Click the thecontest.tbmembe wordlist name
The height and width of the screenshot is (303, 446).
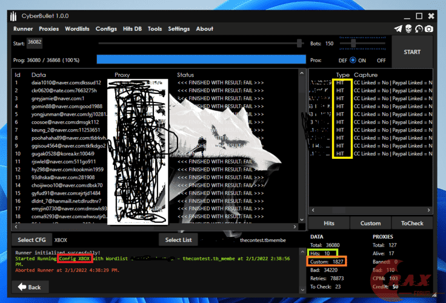click(x=263, y=240)
